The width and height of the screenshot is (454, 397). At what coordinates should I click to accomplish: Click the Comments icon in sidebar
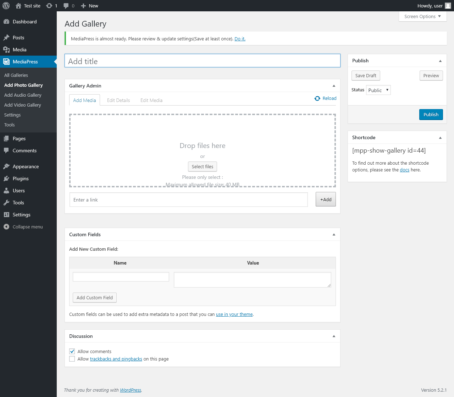tap(6, 151)
